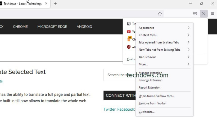This screenshot has width=217, height=117.
Task: Open the MICROSOFT EDGE navigation link
Action: click(52, 27)
